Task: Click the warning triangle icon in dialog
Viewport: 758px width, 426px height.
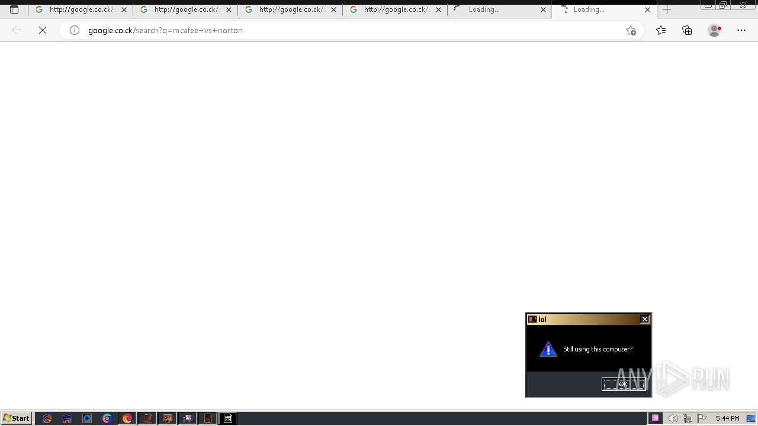Action: 548,349
